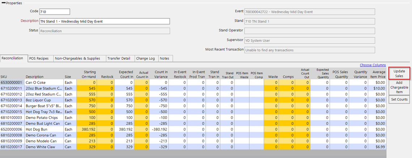The height and width of the screenshot is (158, 412).
Task: Open the Notes tab
Action: click(164, 58)
